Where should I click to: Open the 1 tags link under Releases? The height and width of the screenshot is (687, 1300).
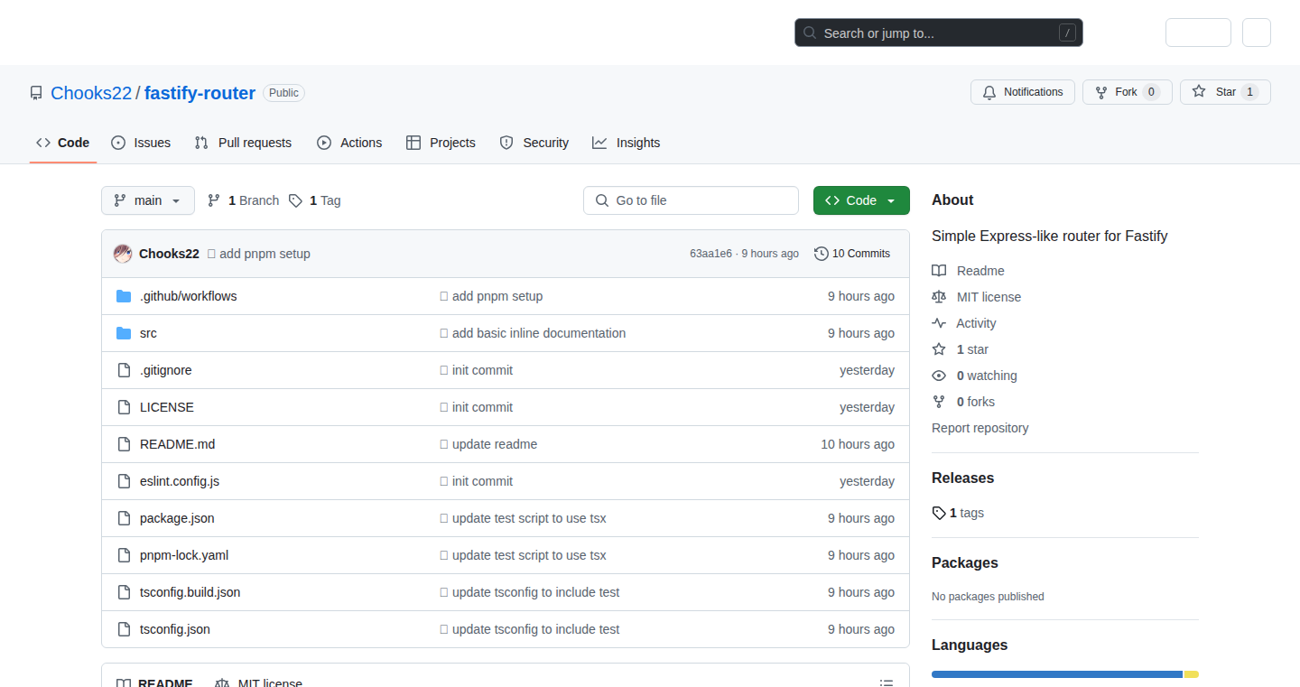[x=958, y=513]
